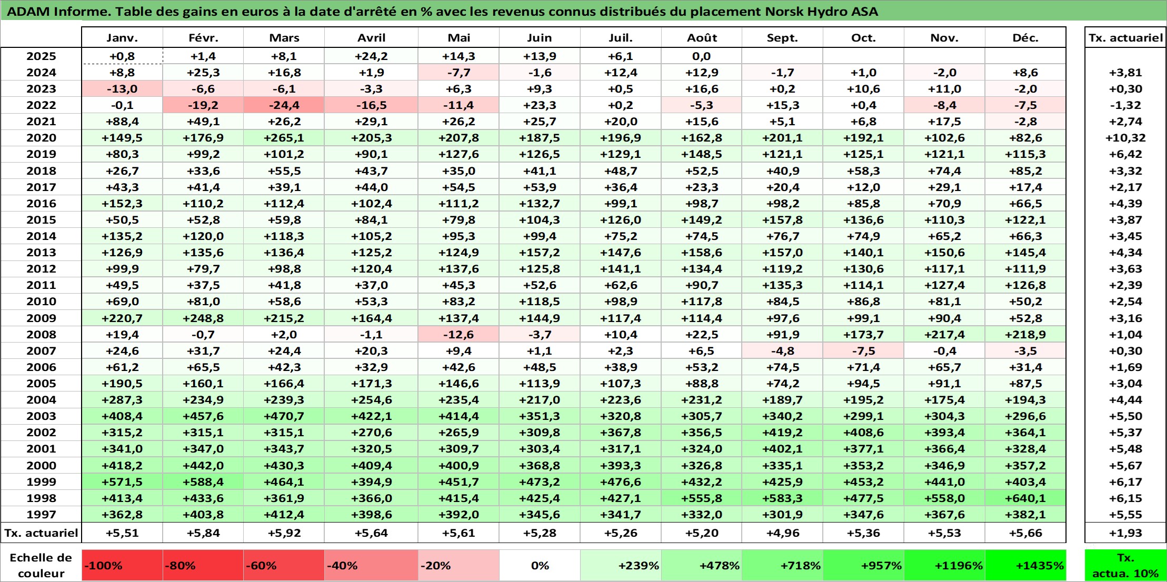Click the +419,2 cell for September 2002

pos(783,433)
